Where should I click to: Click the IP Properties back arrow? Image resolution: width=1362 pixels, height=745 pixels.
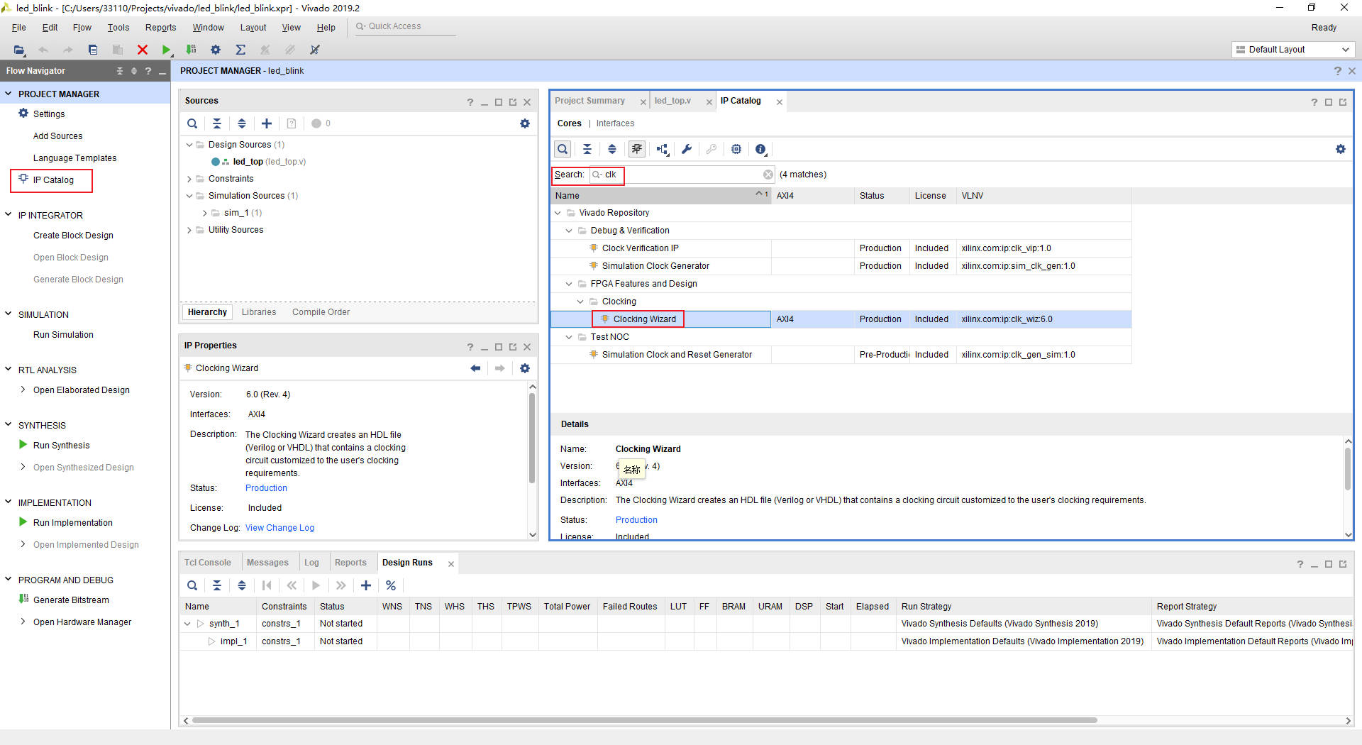(x=475, y=368)
